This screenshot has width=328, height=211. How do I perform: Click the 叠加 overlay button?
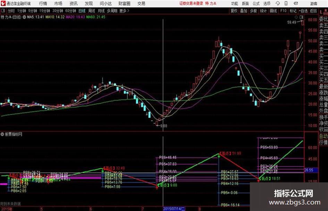(x=244, y=11)
